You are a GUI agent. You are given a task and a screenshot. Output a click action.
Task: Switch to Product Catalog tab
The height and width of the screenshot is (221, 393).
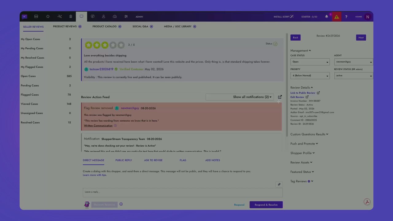[x=104, y=26]
